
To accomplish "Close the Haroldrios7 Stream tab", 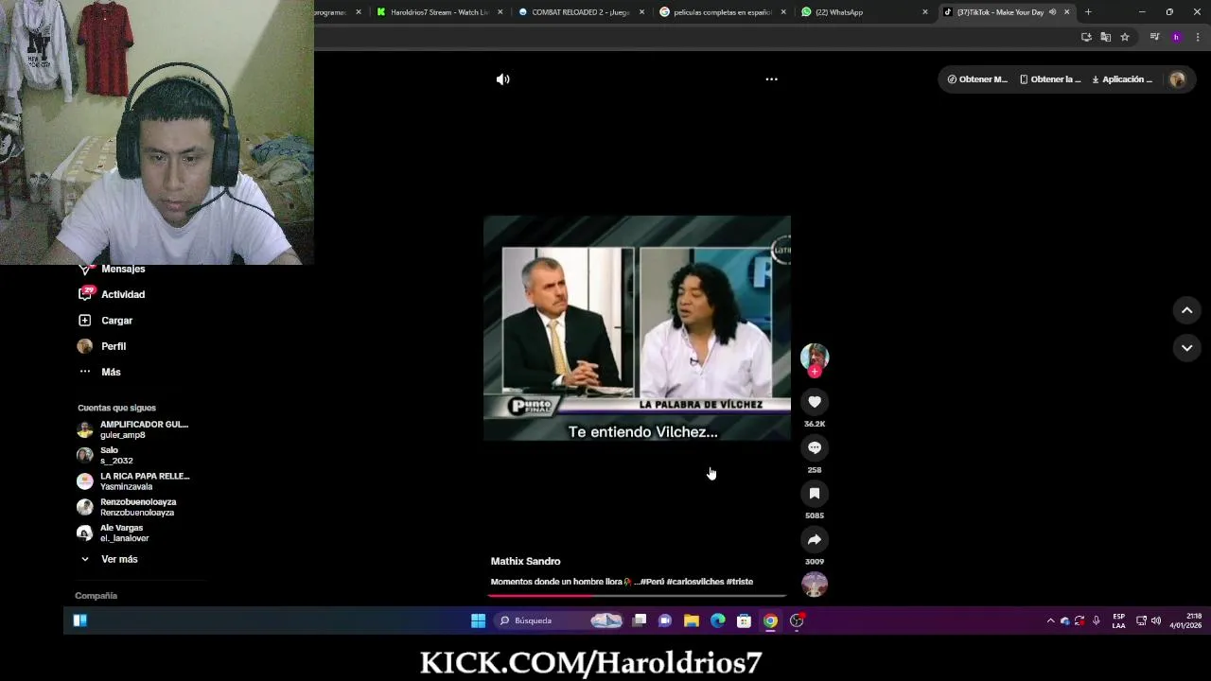I will pyautogui.click(x=500, y=12).
